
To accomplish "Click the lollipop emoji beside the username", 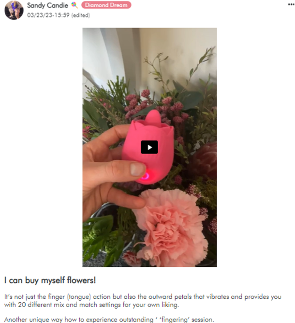I will pos(74,5).
